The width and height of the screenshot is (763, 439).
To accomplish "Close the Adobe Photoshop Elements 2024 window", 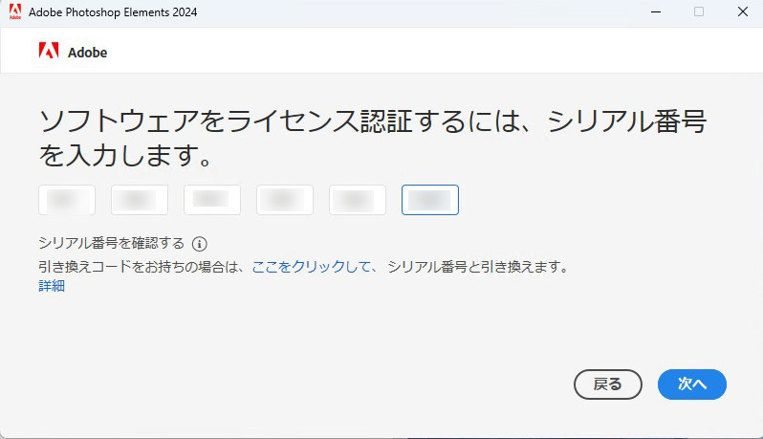I will point(743,11).
